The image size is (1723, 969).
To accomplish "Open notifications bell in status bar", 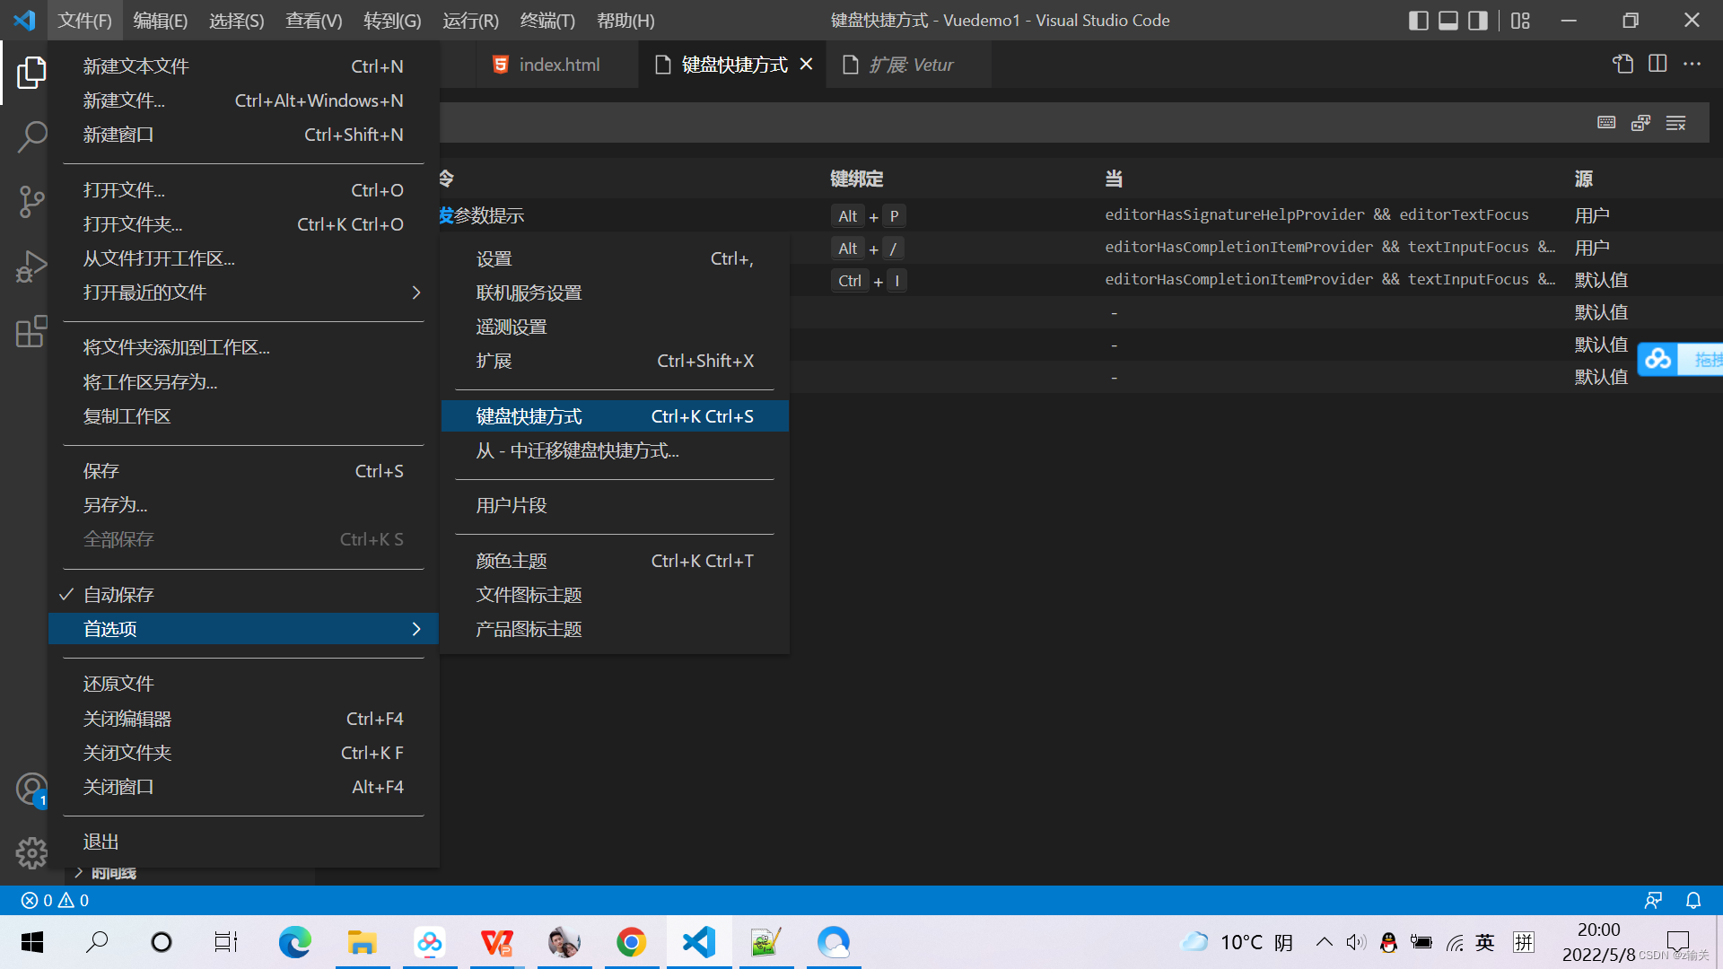I will 1693,900.
